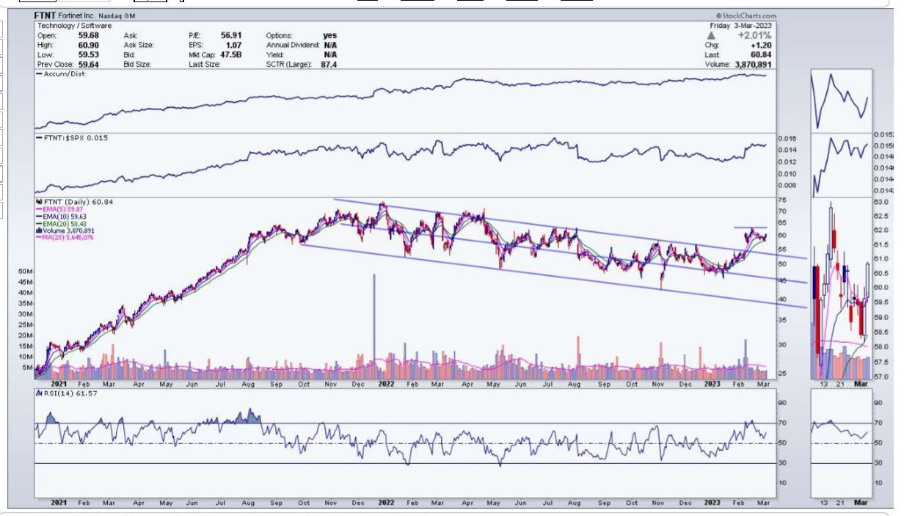The width and height of the screenshot is (904, 516).
Task: Click the P/E value 56.91
Action: tap(233, 35)
